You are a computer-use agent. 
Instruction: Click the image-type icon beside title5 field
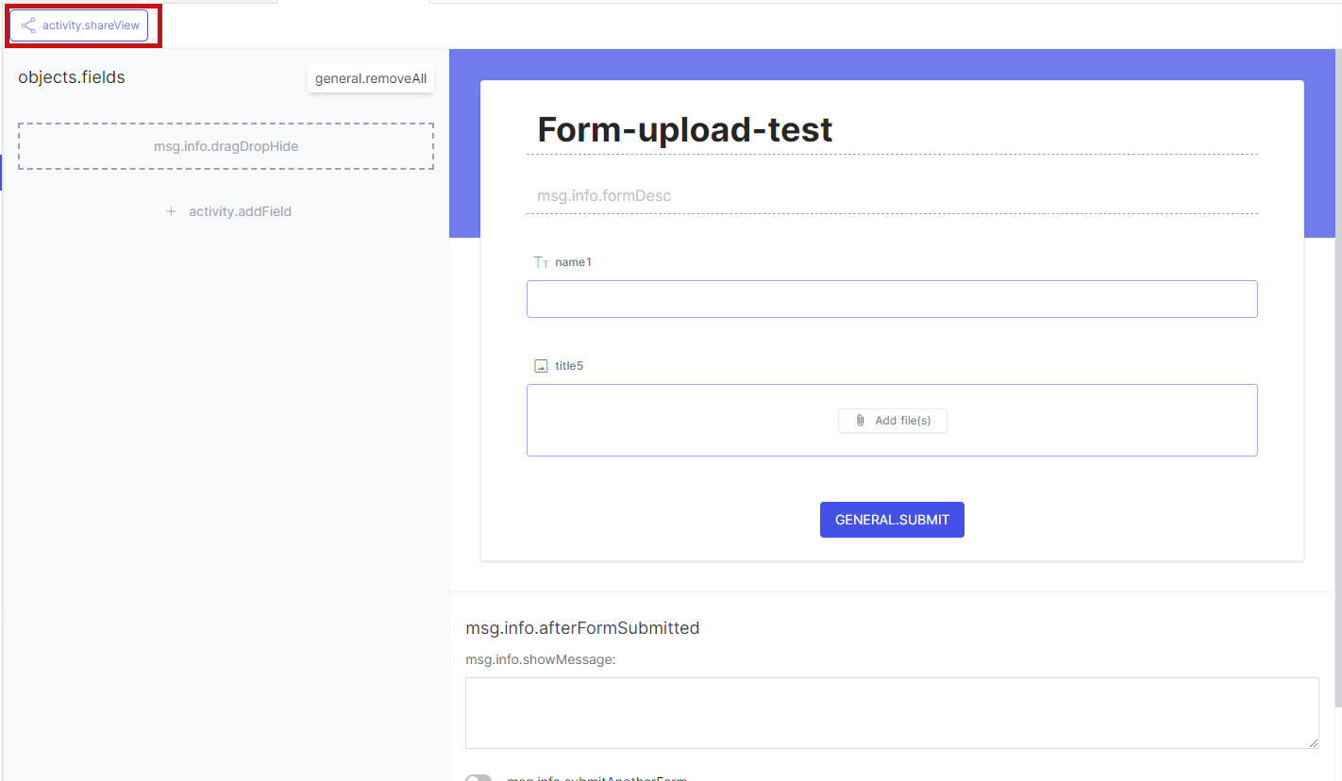pyautogui.click(x=540, y=365)
